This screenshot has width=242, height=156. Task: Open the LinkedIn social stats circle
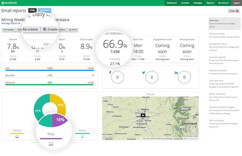coord(184,77)
